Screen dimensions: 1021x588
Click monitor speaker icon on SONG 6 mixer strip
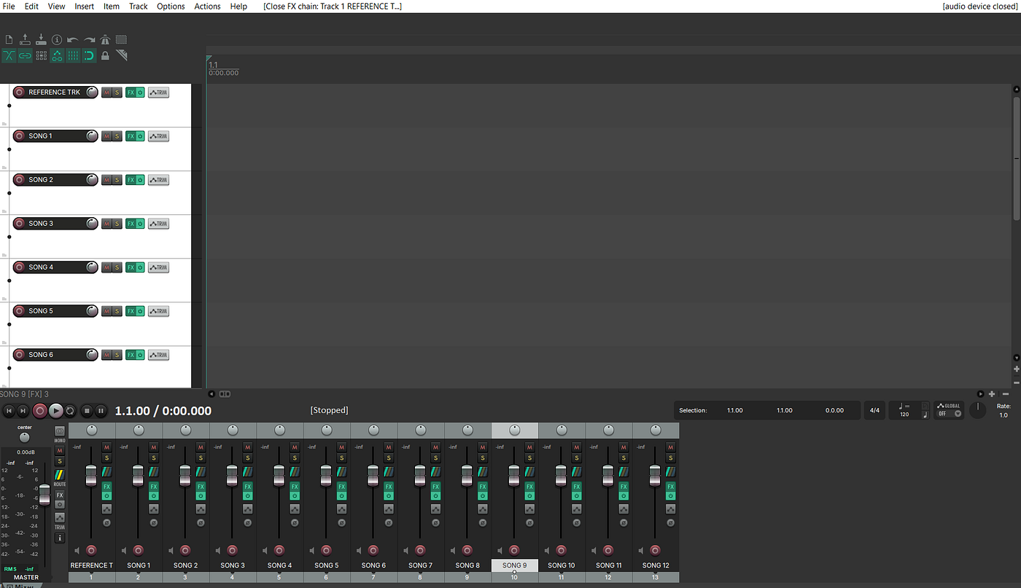point(360,551)
